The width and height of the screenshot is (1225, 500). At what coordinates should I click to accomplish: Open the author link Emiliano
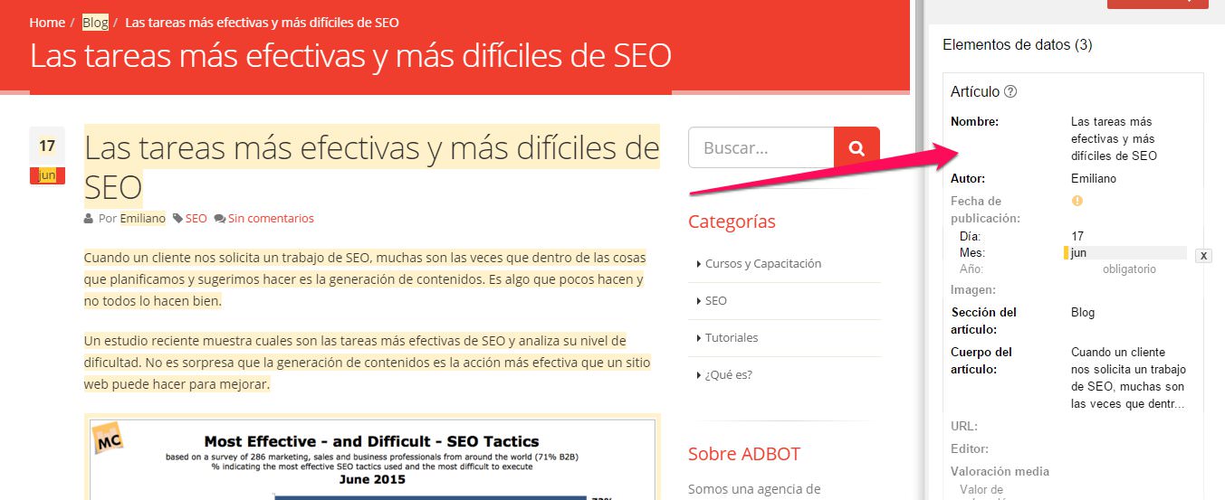[143, 219]
